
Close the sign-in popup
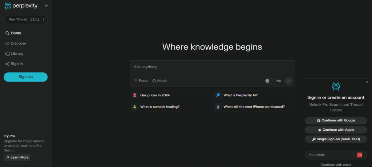click(367, 82)
